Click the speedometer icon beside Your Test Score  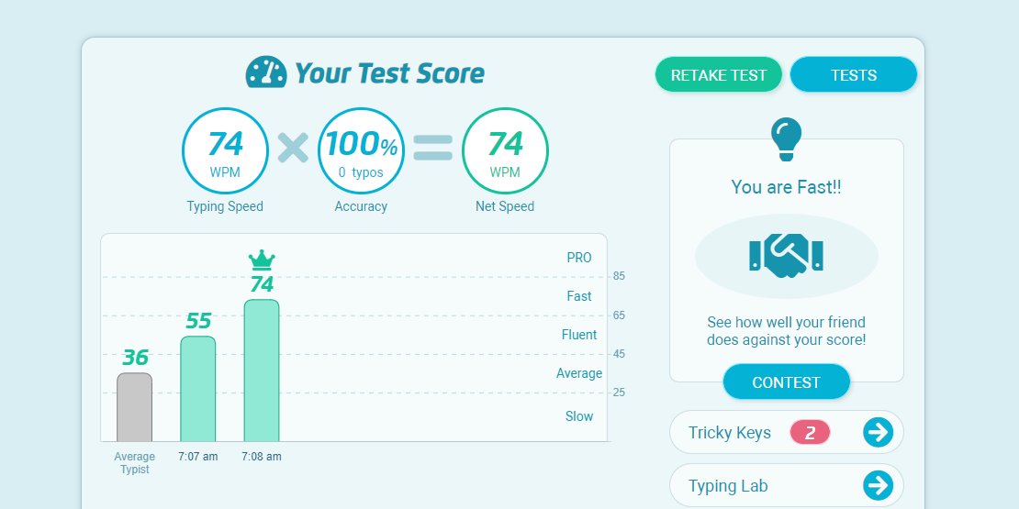pyautogui.click(x=266, y=72)
